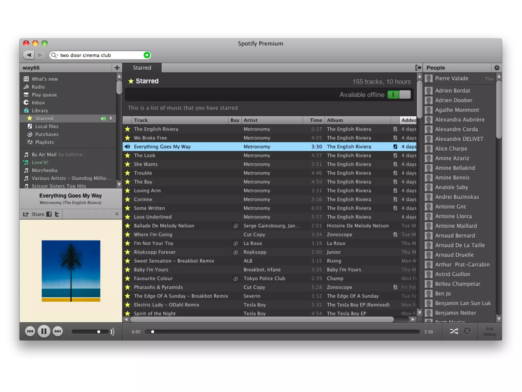Unstar the track Corinne
The height and width of the screenshot is (392, 522).
127,199
